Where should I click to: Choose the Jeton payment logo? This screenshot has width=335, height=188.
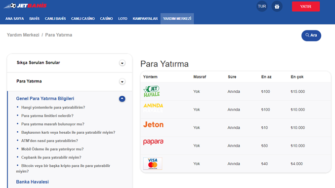click(153, 124)
